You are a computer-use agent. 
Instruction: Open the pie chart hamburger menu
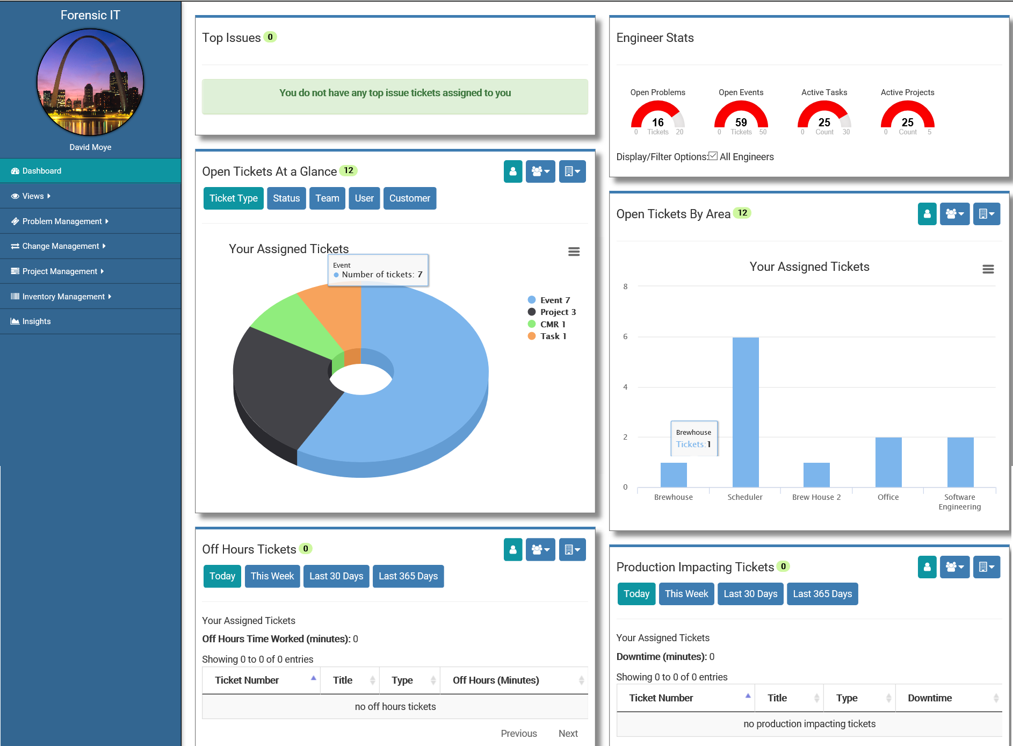point(574,252)
